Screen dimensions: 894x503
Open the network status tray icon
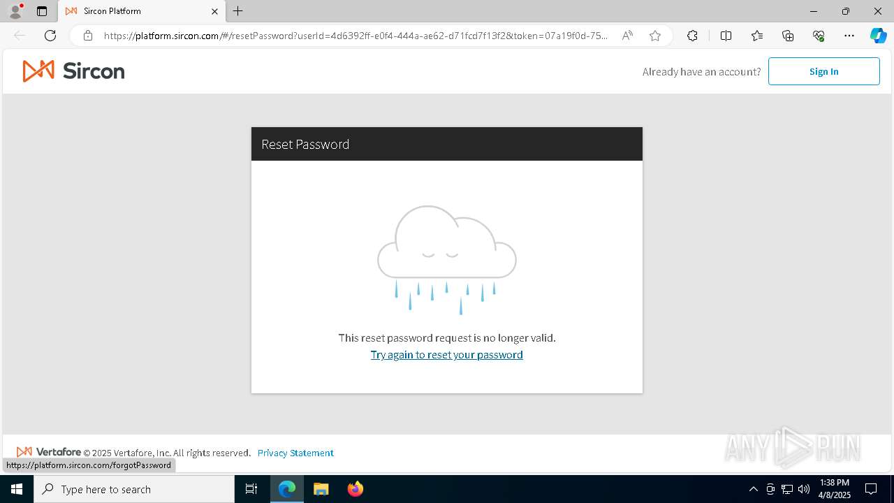click(x=787, y=489)
